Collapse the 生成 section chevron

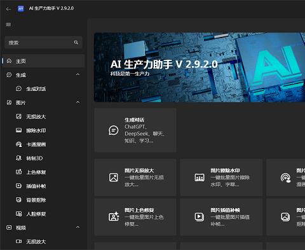[78, 74]
